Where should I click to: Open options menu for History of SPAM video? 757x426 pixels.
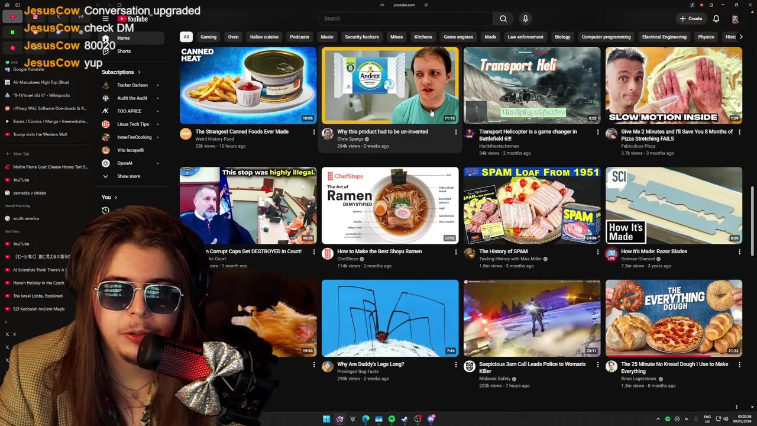[598, 251]
